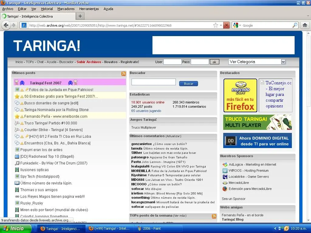Open the TOPs navigation link
Viewport: 311px width, 233px height.
30,62
